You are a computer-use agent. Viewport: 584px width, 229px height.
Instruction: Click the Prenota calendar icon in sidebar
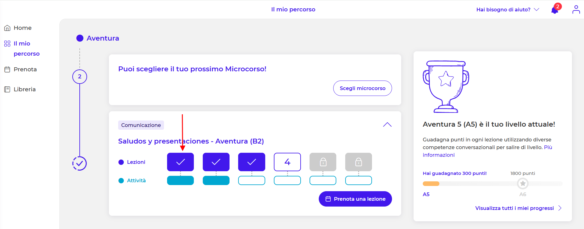(7, 69)
